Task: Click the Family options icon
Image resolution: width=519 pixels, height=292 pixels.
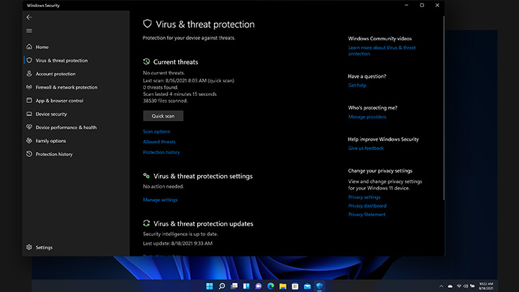Action: 29,141
